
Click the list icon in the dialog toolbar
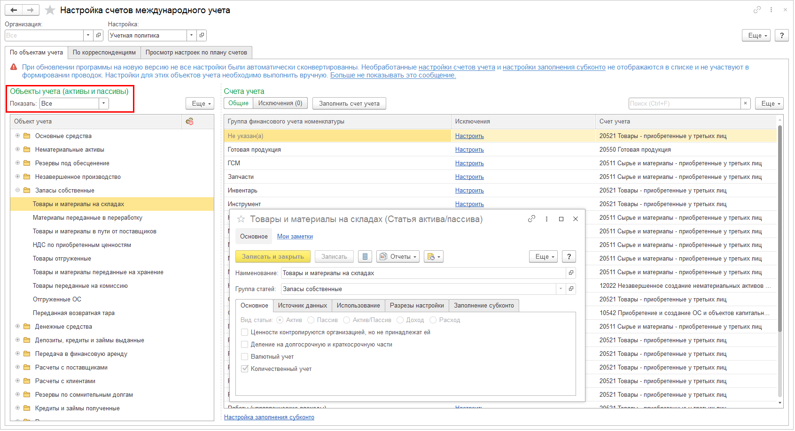pos(365,257)
